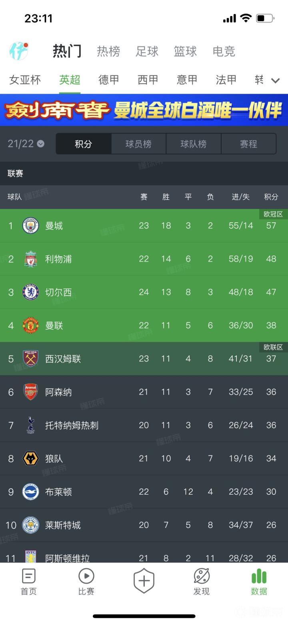The width and height of the screenshot is (288, 624).
Task: Tap the Manchester City club crest
Action: (x=30, y=226)
